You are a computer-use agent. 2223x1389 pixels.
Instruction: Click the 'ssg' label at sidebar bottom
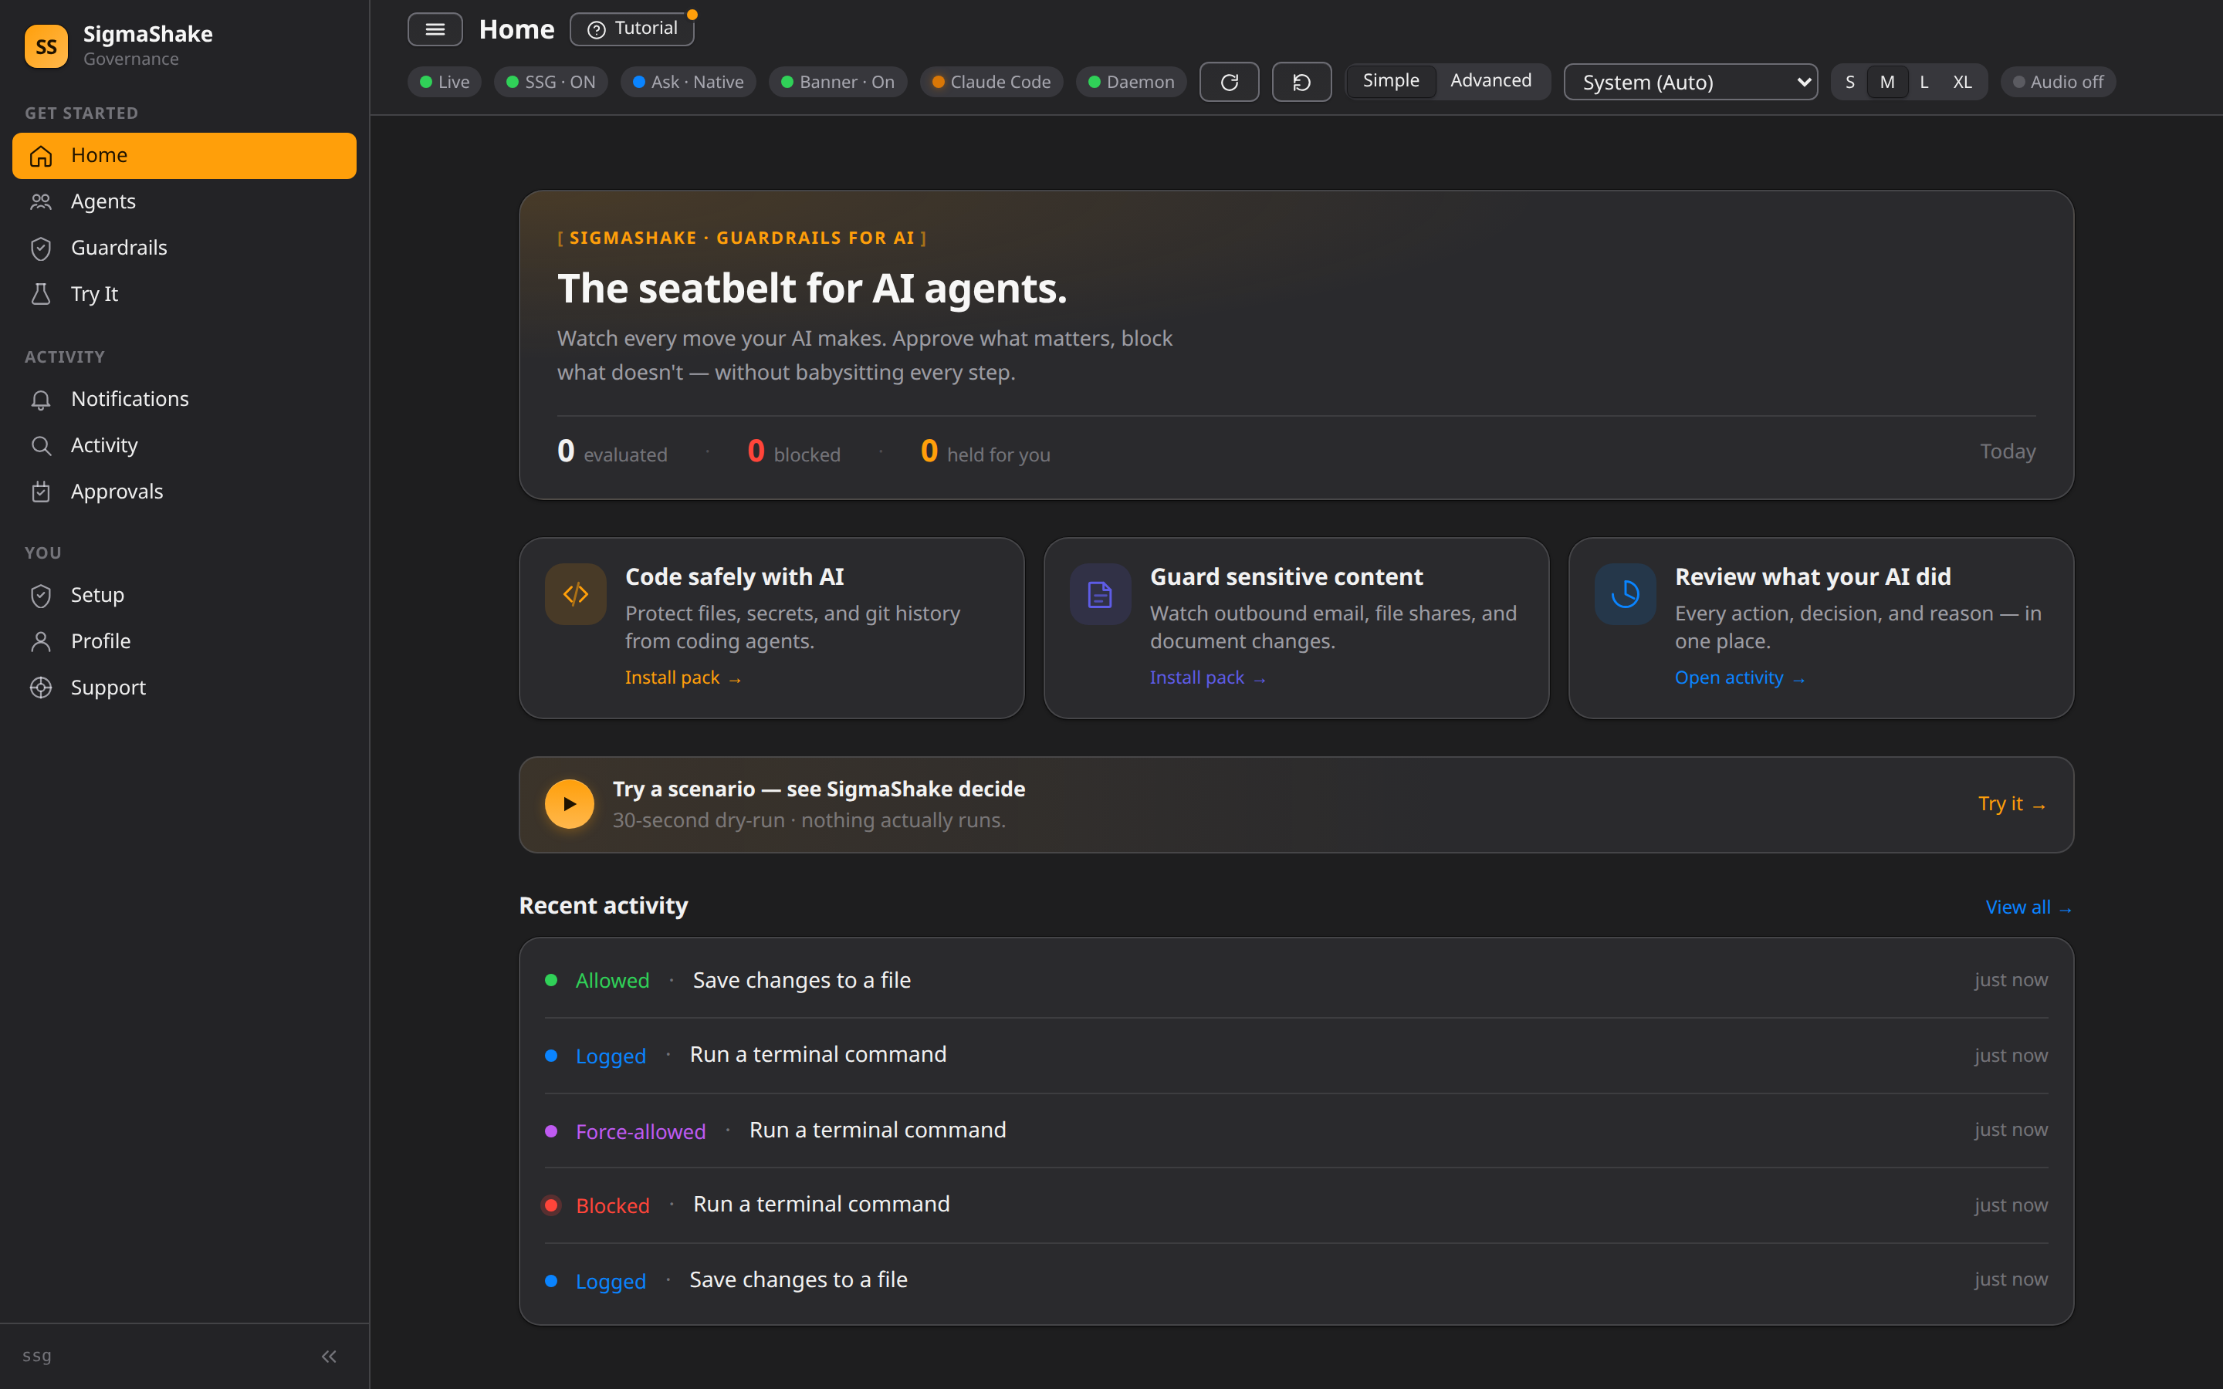click(37, 1356)
